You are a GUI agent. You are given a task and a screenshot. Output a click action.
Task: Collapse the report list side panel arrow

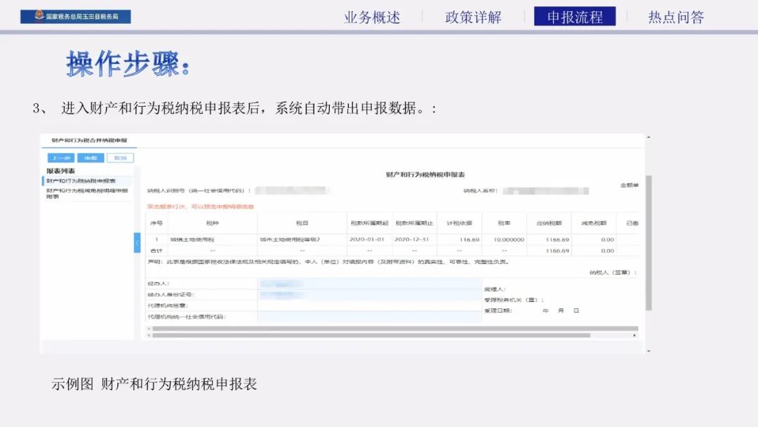[138, 243]
